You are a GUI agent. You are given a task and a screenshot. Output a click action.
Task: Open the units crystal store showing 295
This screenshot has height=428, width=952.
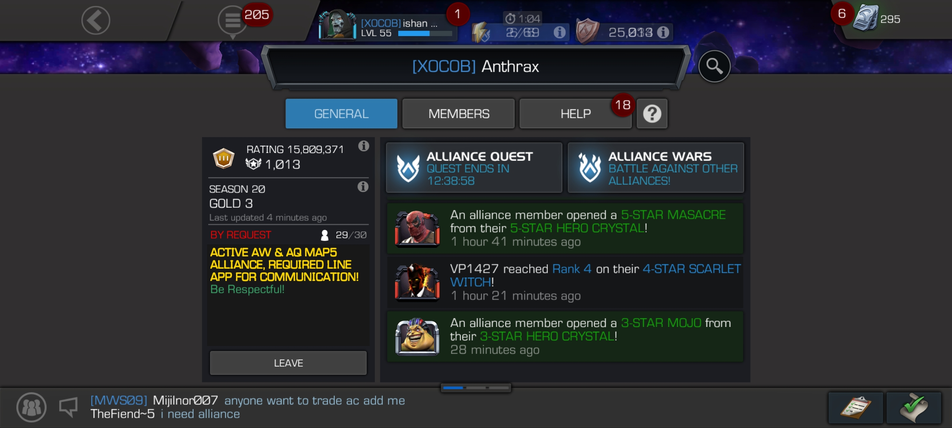click(x=877, y=19)
